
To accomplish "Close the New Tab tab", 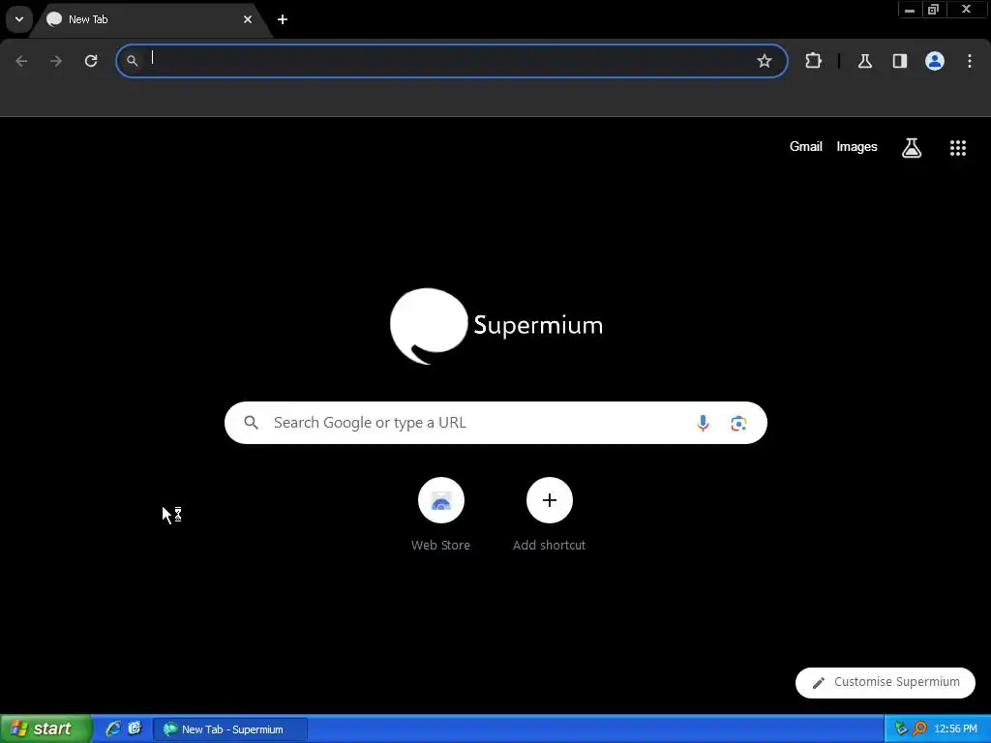I will click(x=248, y=19).
